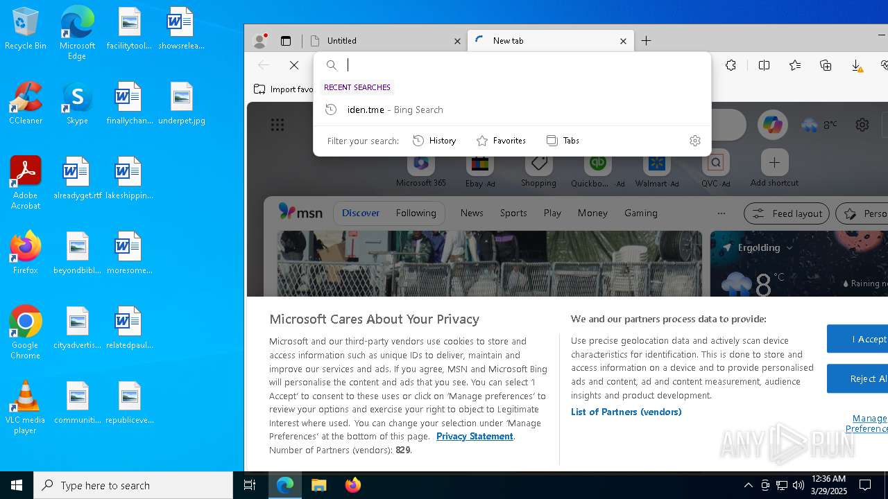This screenshot has height=499, width=888.
Task: Open the Privacy Statement link
Action: click(475, 436)
